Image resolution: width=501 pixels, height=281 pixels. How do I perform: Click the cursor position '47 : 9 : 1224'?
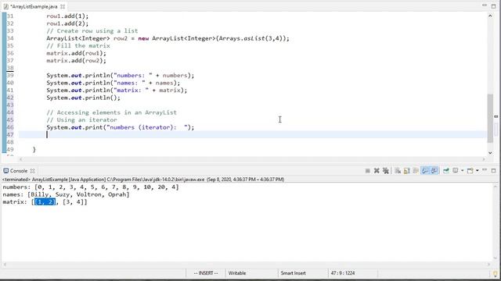point(343,273)
